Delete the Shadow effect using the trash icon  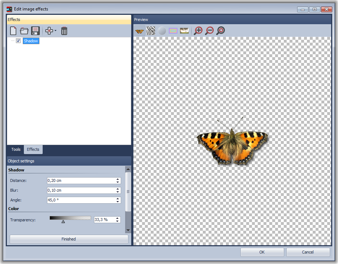coord(64,31)
